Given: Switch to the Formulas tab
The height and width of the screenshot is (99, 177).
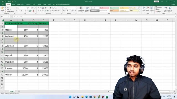Looking at the screenshot, I should [28, 4].
